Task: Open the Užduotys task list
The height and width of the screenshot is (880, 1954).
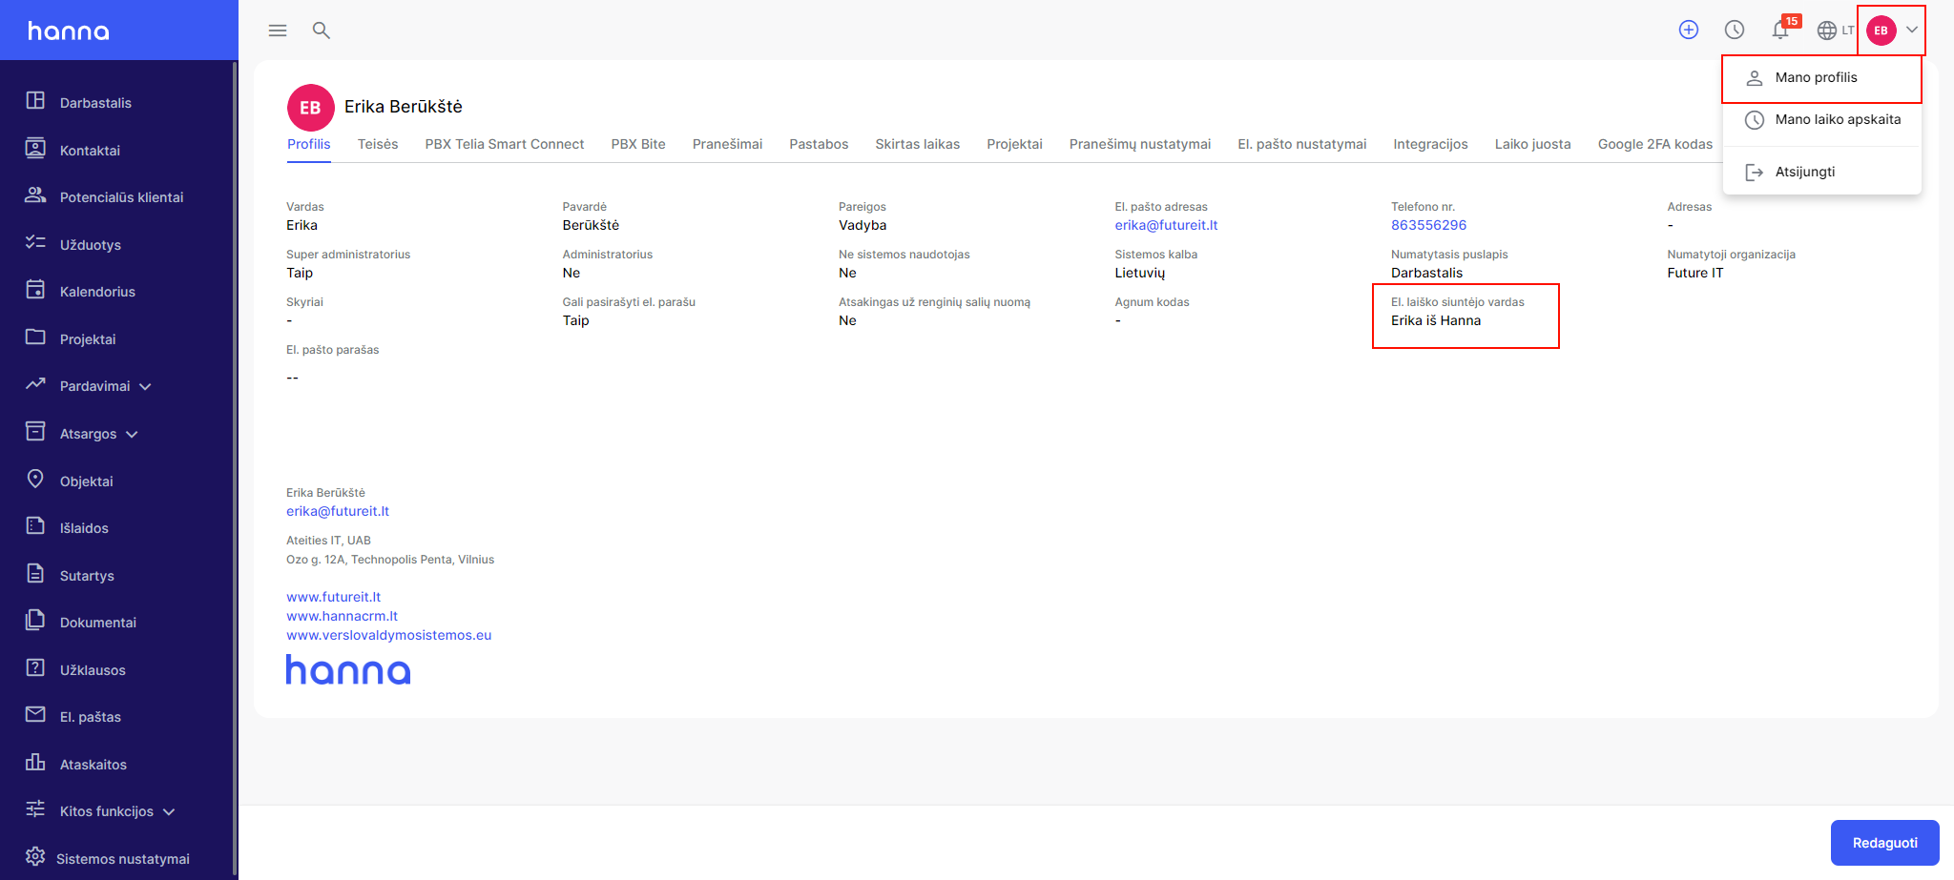Action: (x=90, y=244)
